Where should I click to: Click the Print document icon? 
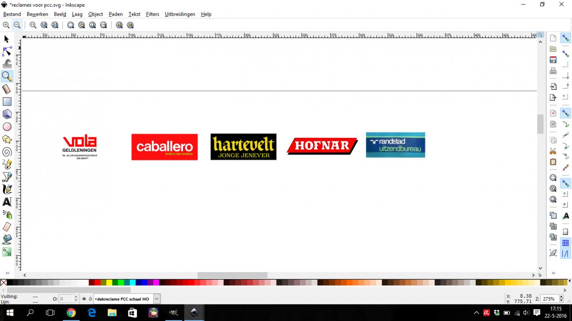point(553,71)
